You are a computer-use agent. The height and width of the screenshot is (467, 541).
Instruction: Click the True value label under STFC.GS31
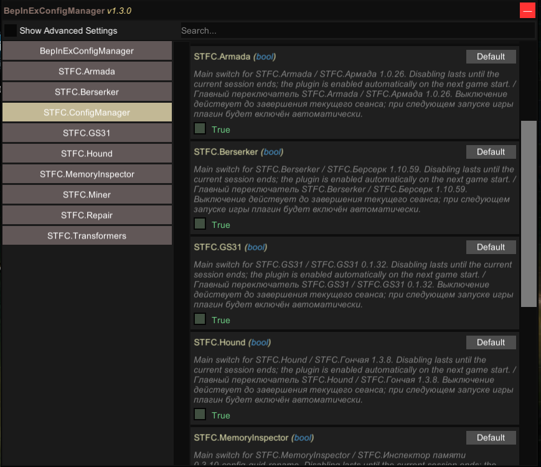point(221,320)
